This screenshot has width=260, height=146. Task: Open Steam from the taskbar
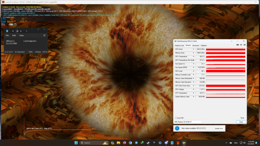[148, 143]
